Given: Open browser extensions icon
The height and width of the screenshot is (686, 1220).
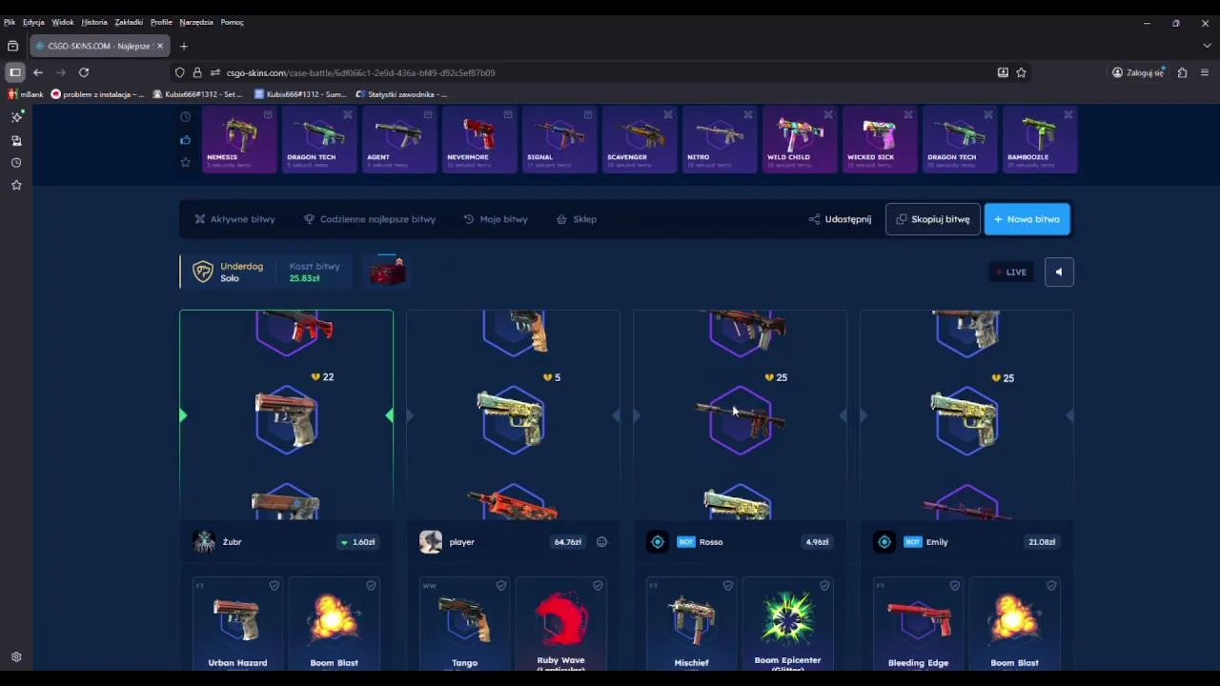Looking at the screenshot, I should coord(1182,72).
